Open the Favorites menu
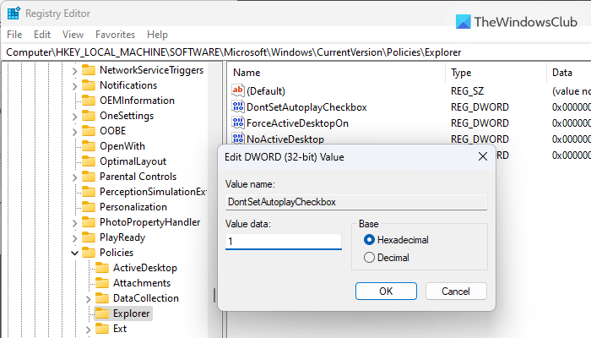 click(115, 35)
